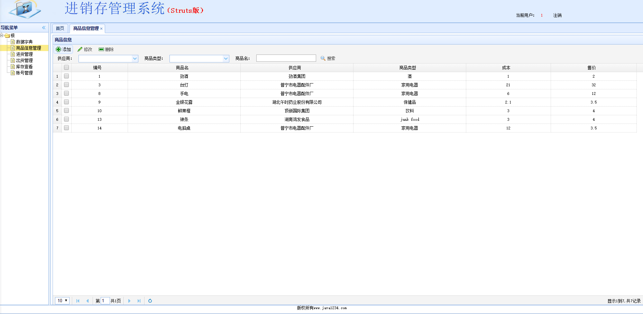This screenshot has width=643, height=314.
Task: Switch to the 首页 tab
Action: [60, 29]
